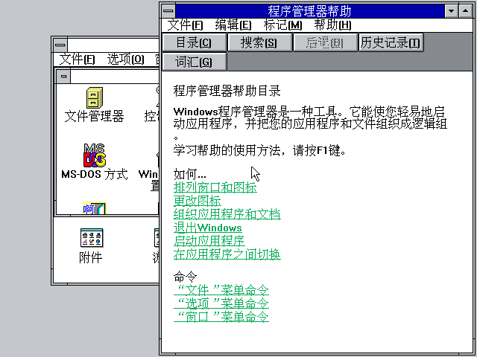Image resolution: width=477 pixels, height=357 pixels.
Task: Open the 更改图标 help topic
Action: tap(197, 201)
